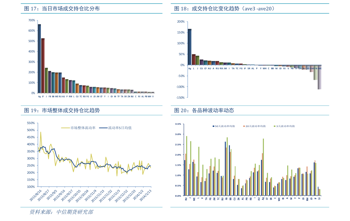Click the 图 18 成交持仓比变化趋势 title
This screenshot has width=350, height=221.
click(x=224, y=9)
